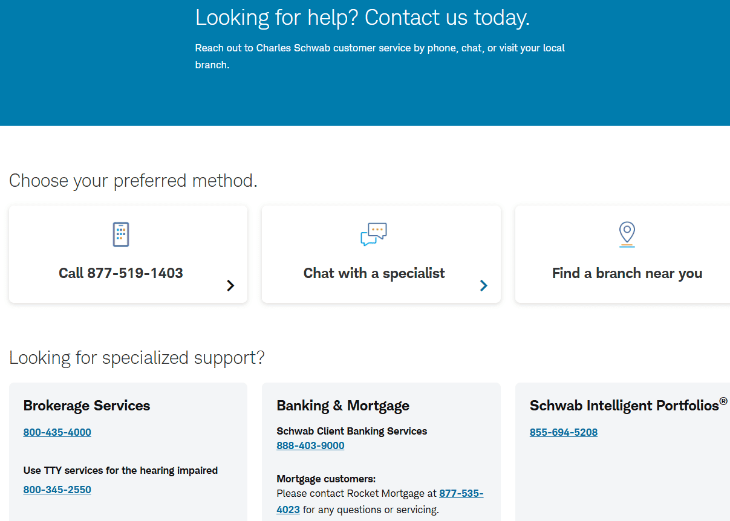Image resolution: width=730 pixels, height=521 pixels.
Task: Click the 800-435-4000 Brokerage Services number
Action: tap(57, 432)
